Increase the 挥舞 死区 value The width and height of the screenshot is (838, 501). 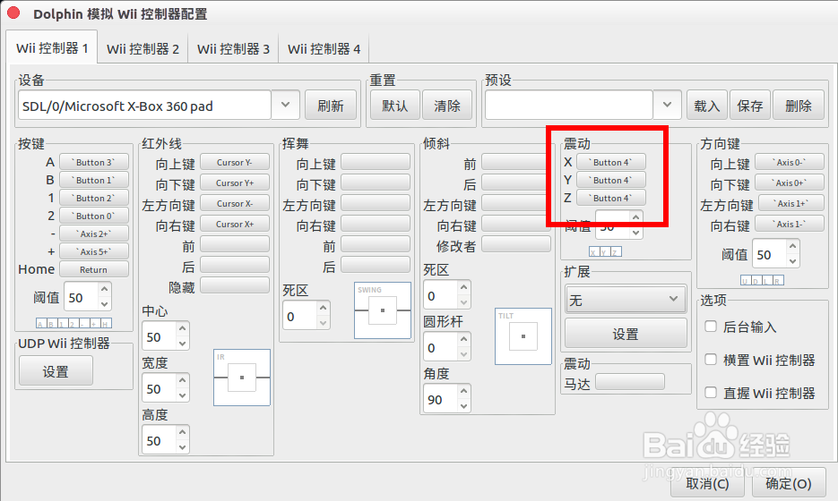(x=323, y=309)
